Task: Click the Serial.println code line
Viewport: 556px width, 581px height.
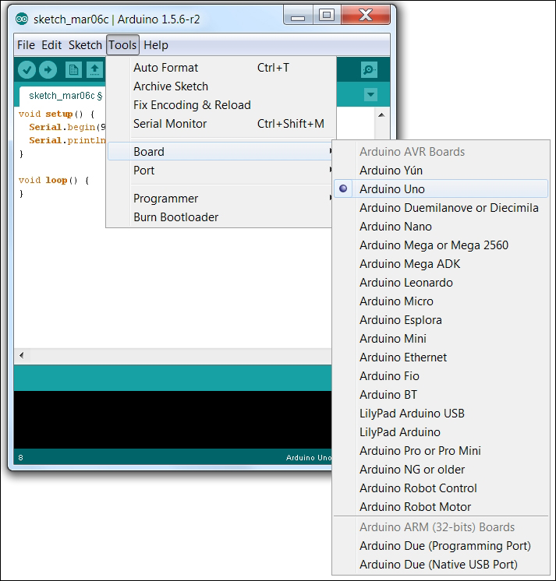Action: click(x=67, y=140)
